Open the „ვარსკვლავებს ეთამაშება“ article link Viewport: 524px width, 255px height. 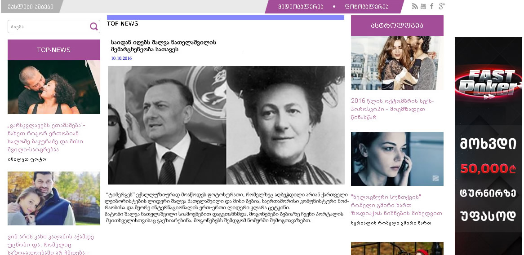pyautogui.click(x=47, y=137)
